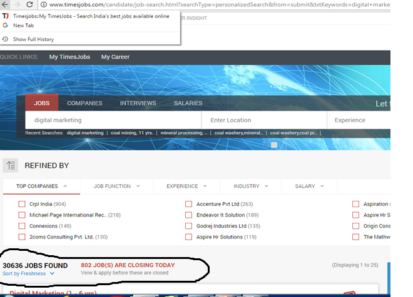
Task: Click the '(Displaying 1 to 25)' text
Action: (355, 265)
